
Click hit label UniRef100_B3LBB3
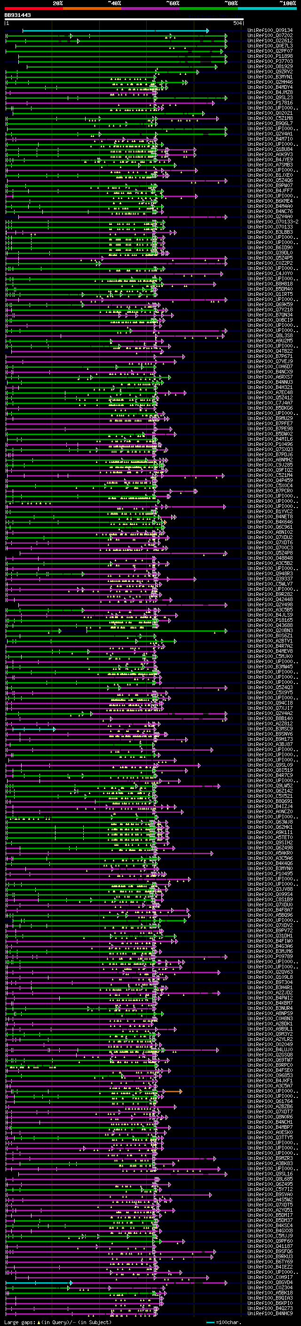pos(269,232)
